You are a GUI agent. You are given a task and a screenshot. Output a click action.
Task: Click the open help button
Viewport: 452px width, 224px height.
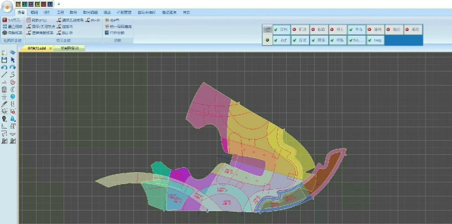115,33
